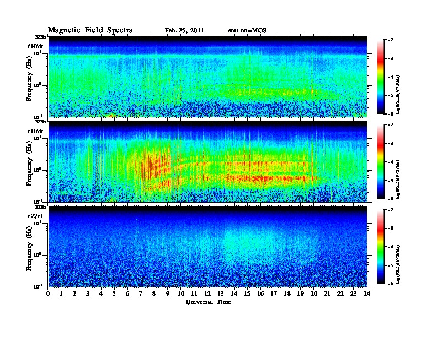
Task: Click the 10^-1 frequency tick of dZ/dt panel
Action: click(38, 286)
